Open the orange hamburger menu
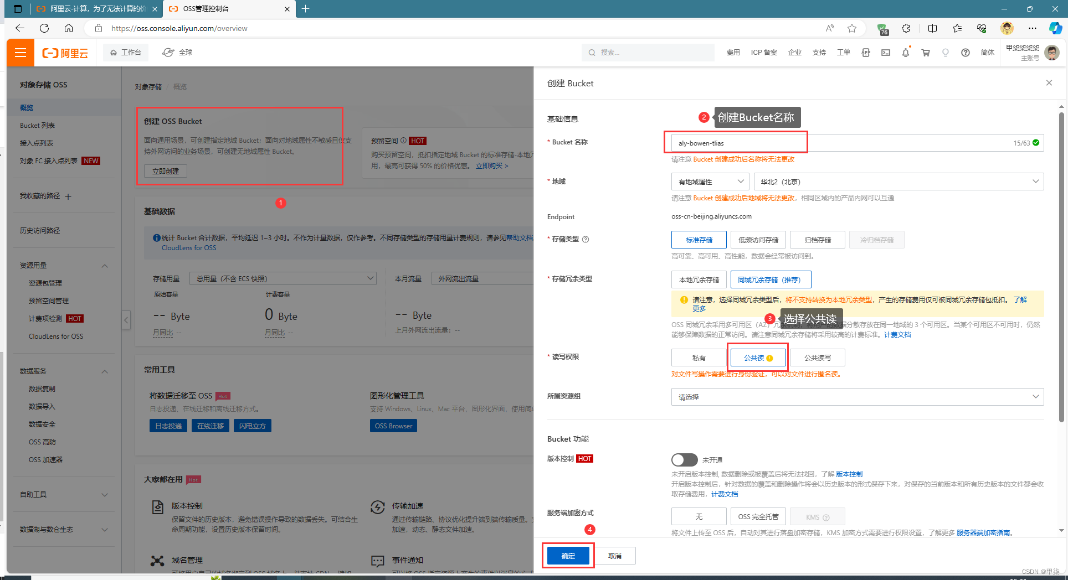This screenshot has height=580, width=1068. [20, 53]
